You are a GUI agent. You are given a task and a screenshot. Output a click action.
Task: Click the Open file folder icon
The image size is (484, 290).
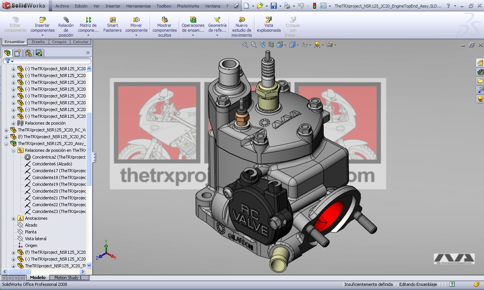[x=259, y=6]
